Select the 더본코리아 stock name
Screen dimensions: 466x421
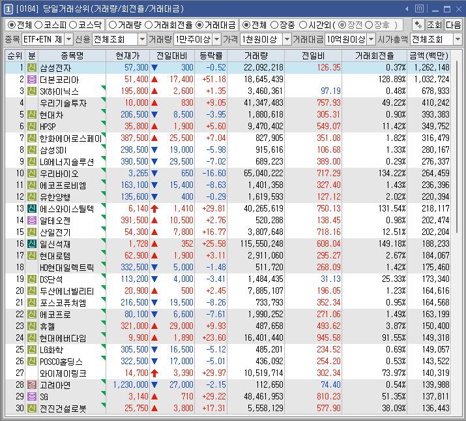click(x=59, y=80)
